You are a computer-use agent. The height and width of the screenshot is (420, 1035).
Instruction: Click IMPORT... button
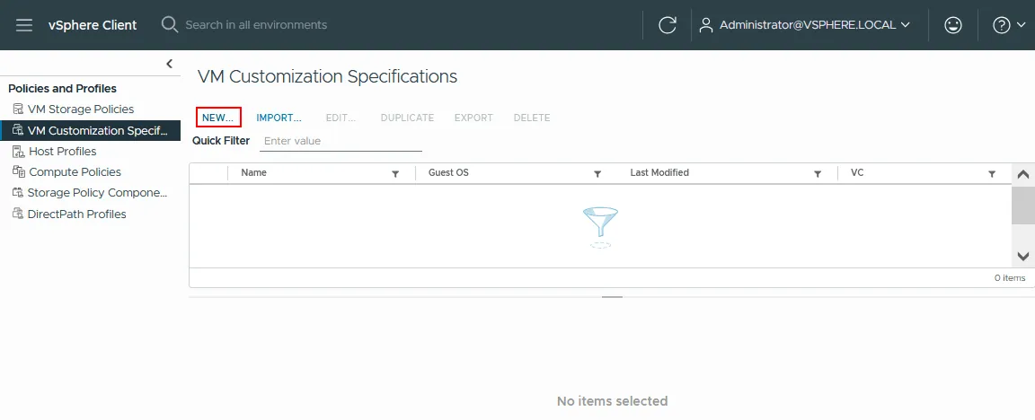coord(279,118)
